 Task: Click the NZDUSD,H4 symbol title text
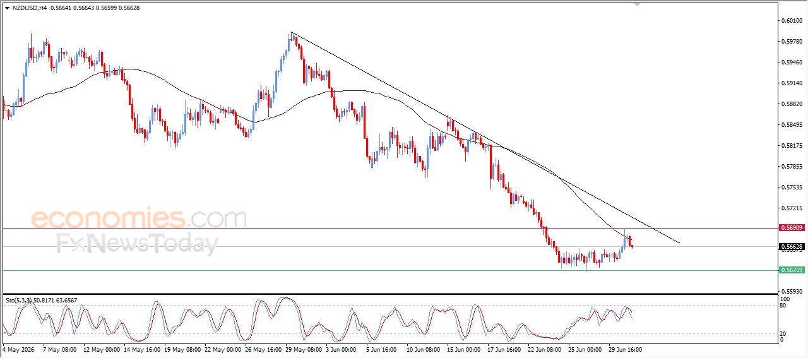(x=30, y=8)
